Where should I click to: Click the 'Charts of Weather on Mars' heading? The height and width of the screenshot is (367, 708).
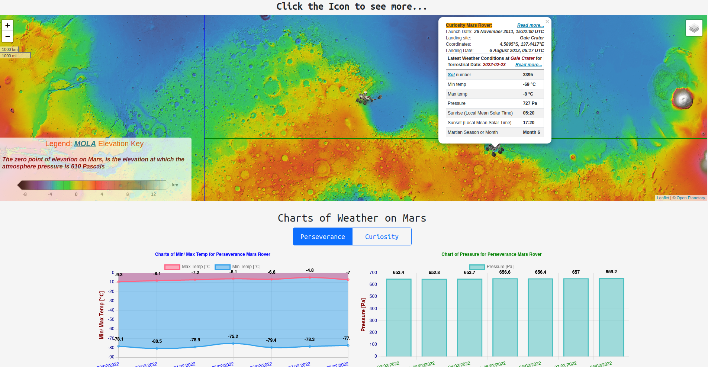(x=352, y=218)
